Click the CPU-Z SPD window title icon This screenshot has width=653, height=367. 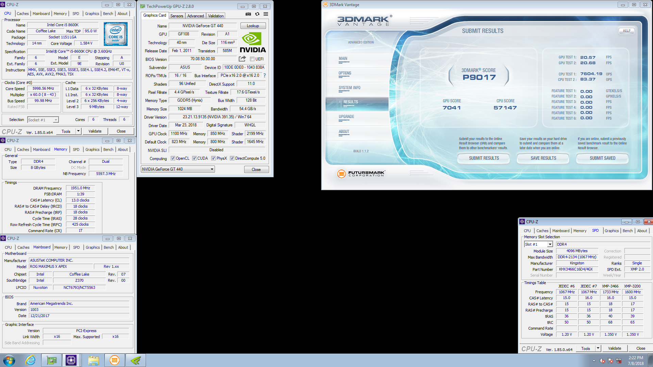[x=522, y=222]
